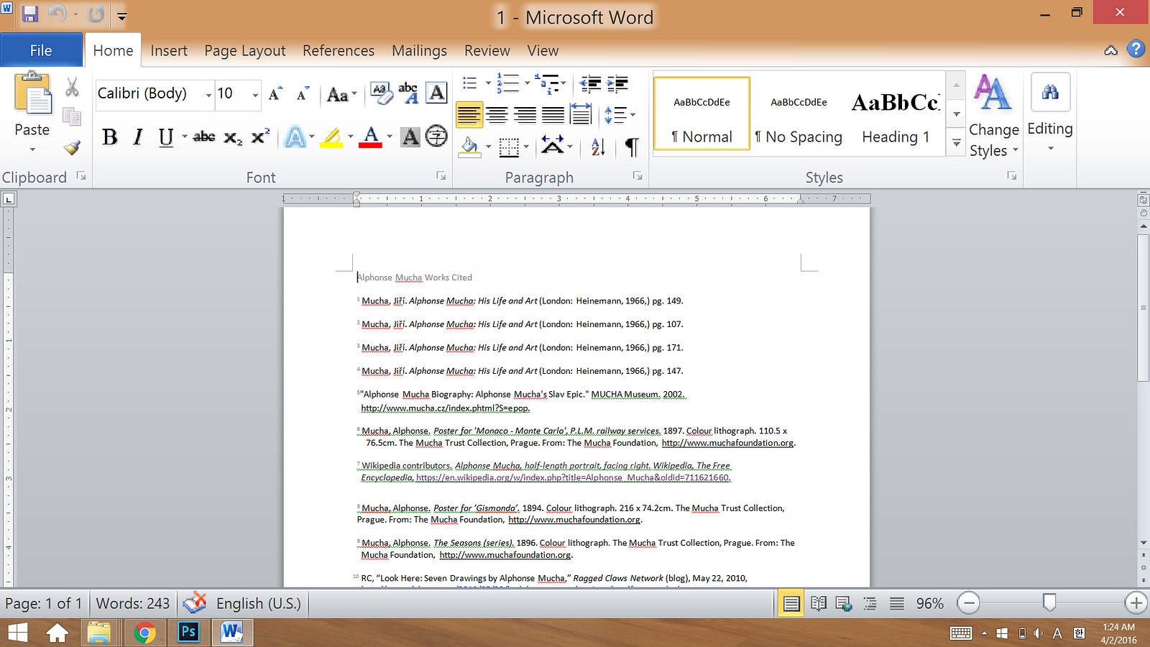Open the font size dropdown

tap(254, 95)
